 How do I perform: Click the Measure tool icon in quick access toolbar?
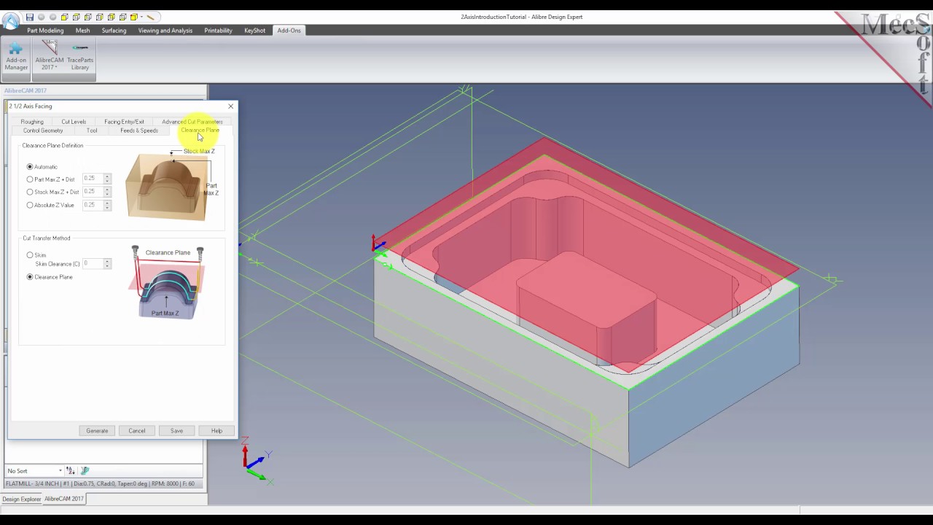151,17
